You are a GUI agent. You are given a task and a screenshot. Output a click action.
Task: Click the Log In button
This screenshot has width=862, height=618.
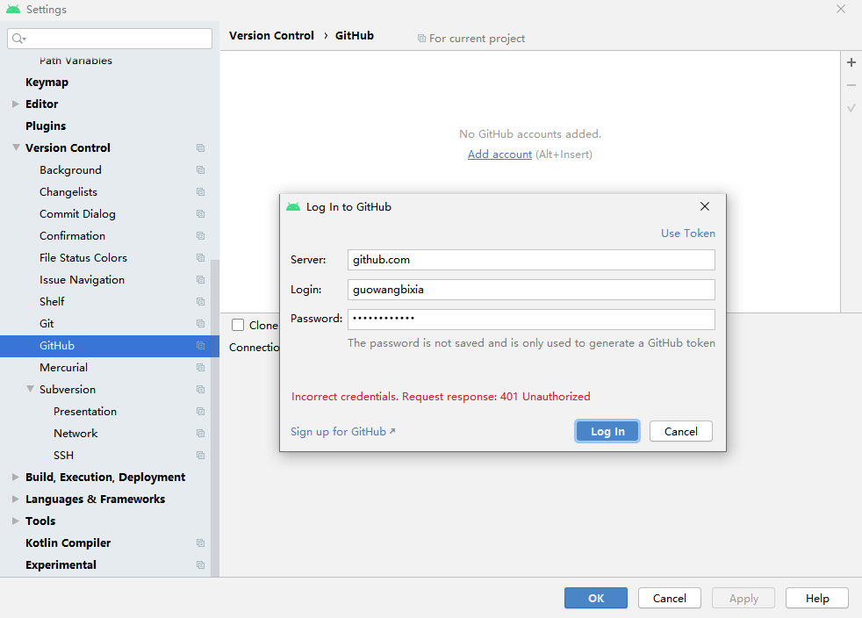click(x=607, y=431)
